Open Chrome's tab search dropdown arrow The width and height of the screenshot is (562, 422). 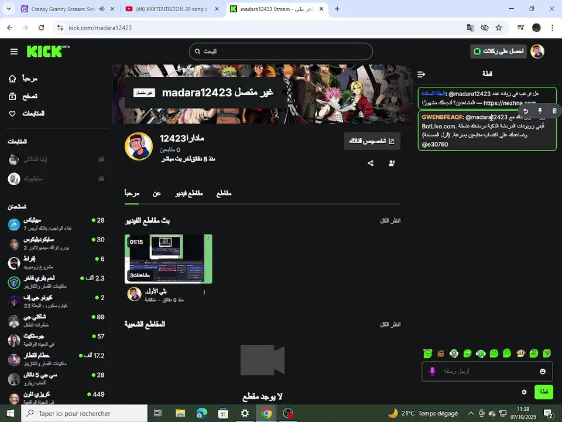click(x=9, y=9)
